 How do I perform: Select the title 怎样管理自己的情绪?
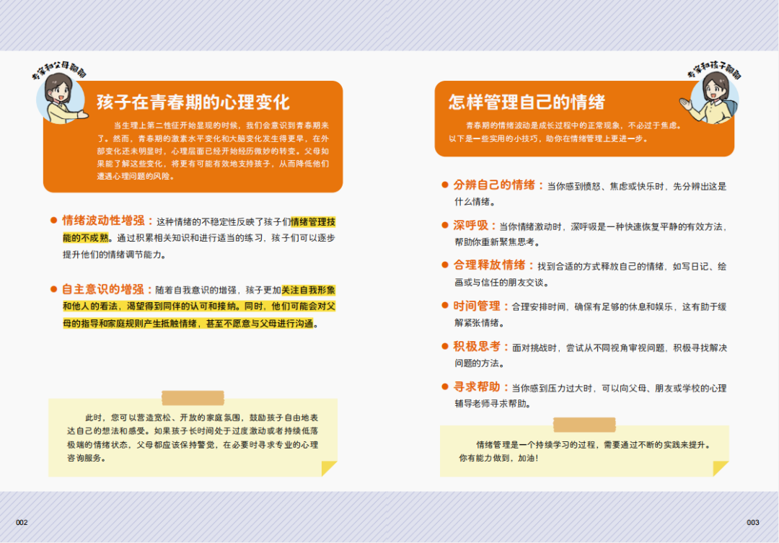(x=527, y=102)
